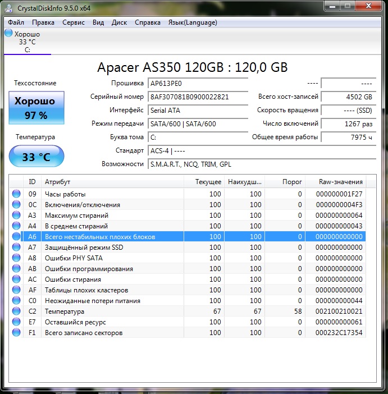Click raw value 002100210021 in Температура row

click(339, 311)
